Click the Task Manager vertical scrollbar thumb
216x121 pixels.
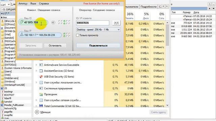pyautogui.click(x=167, y=35)
